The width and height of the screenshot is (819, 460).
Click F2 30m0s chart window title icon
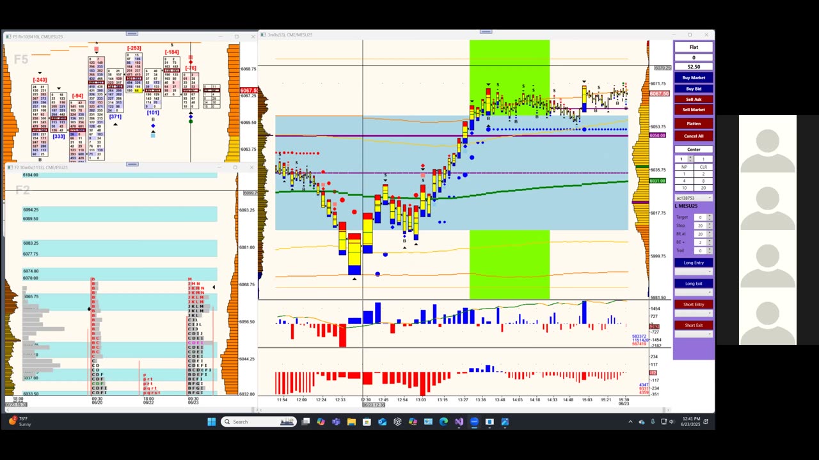coord(10,167)
